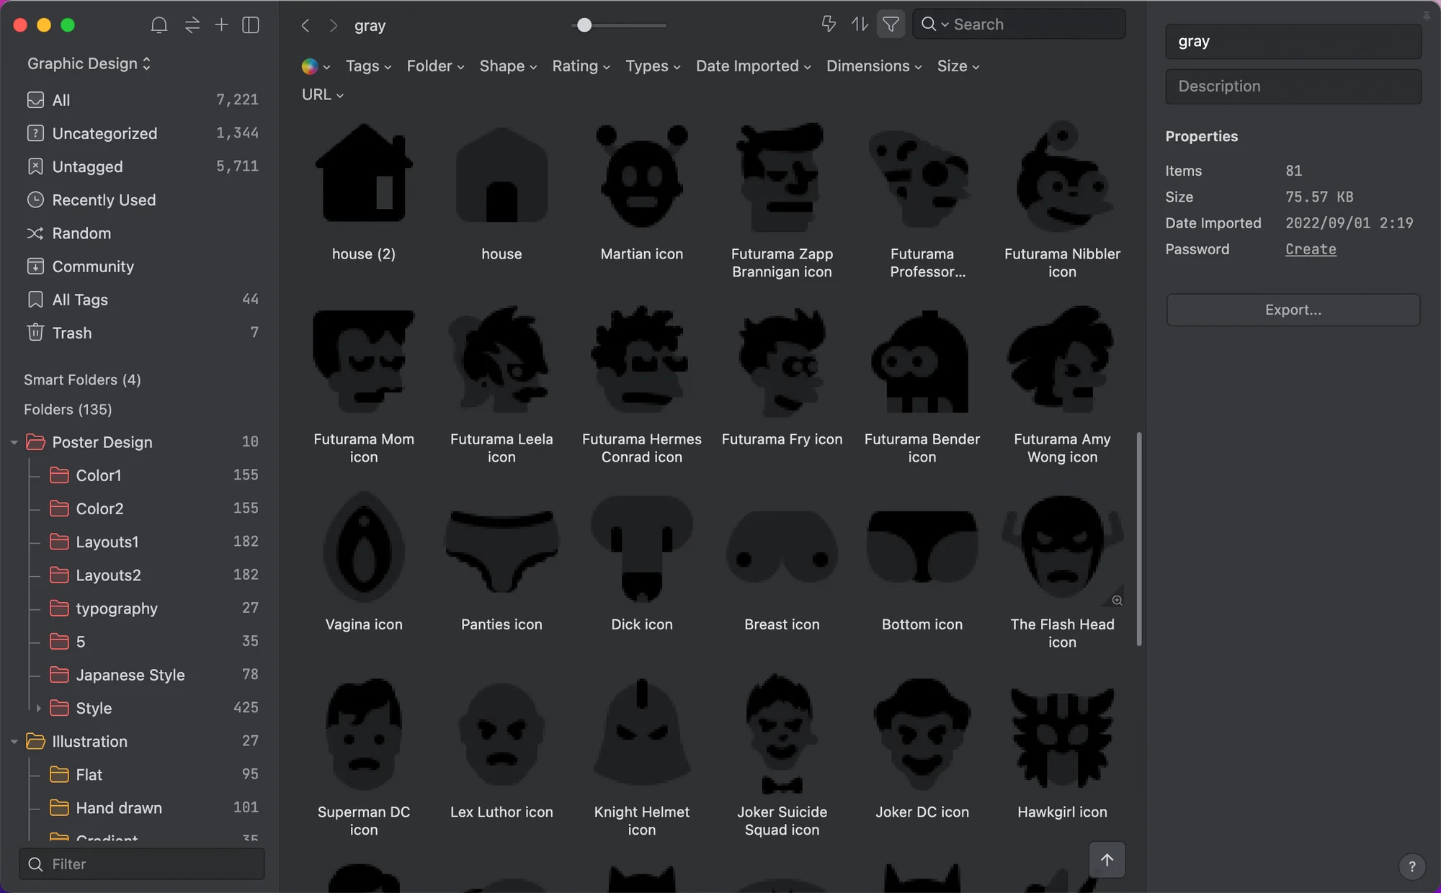Click the Create password link

[x=1311, y=249]
